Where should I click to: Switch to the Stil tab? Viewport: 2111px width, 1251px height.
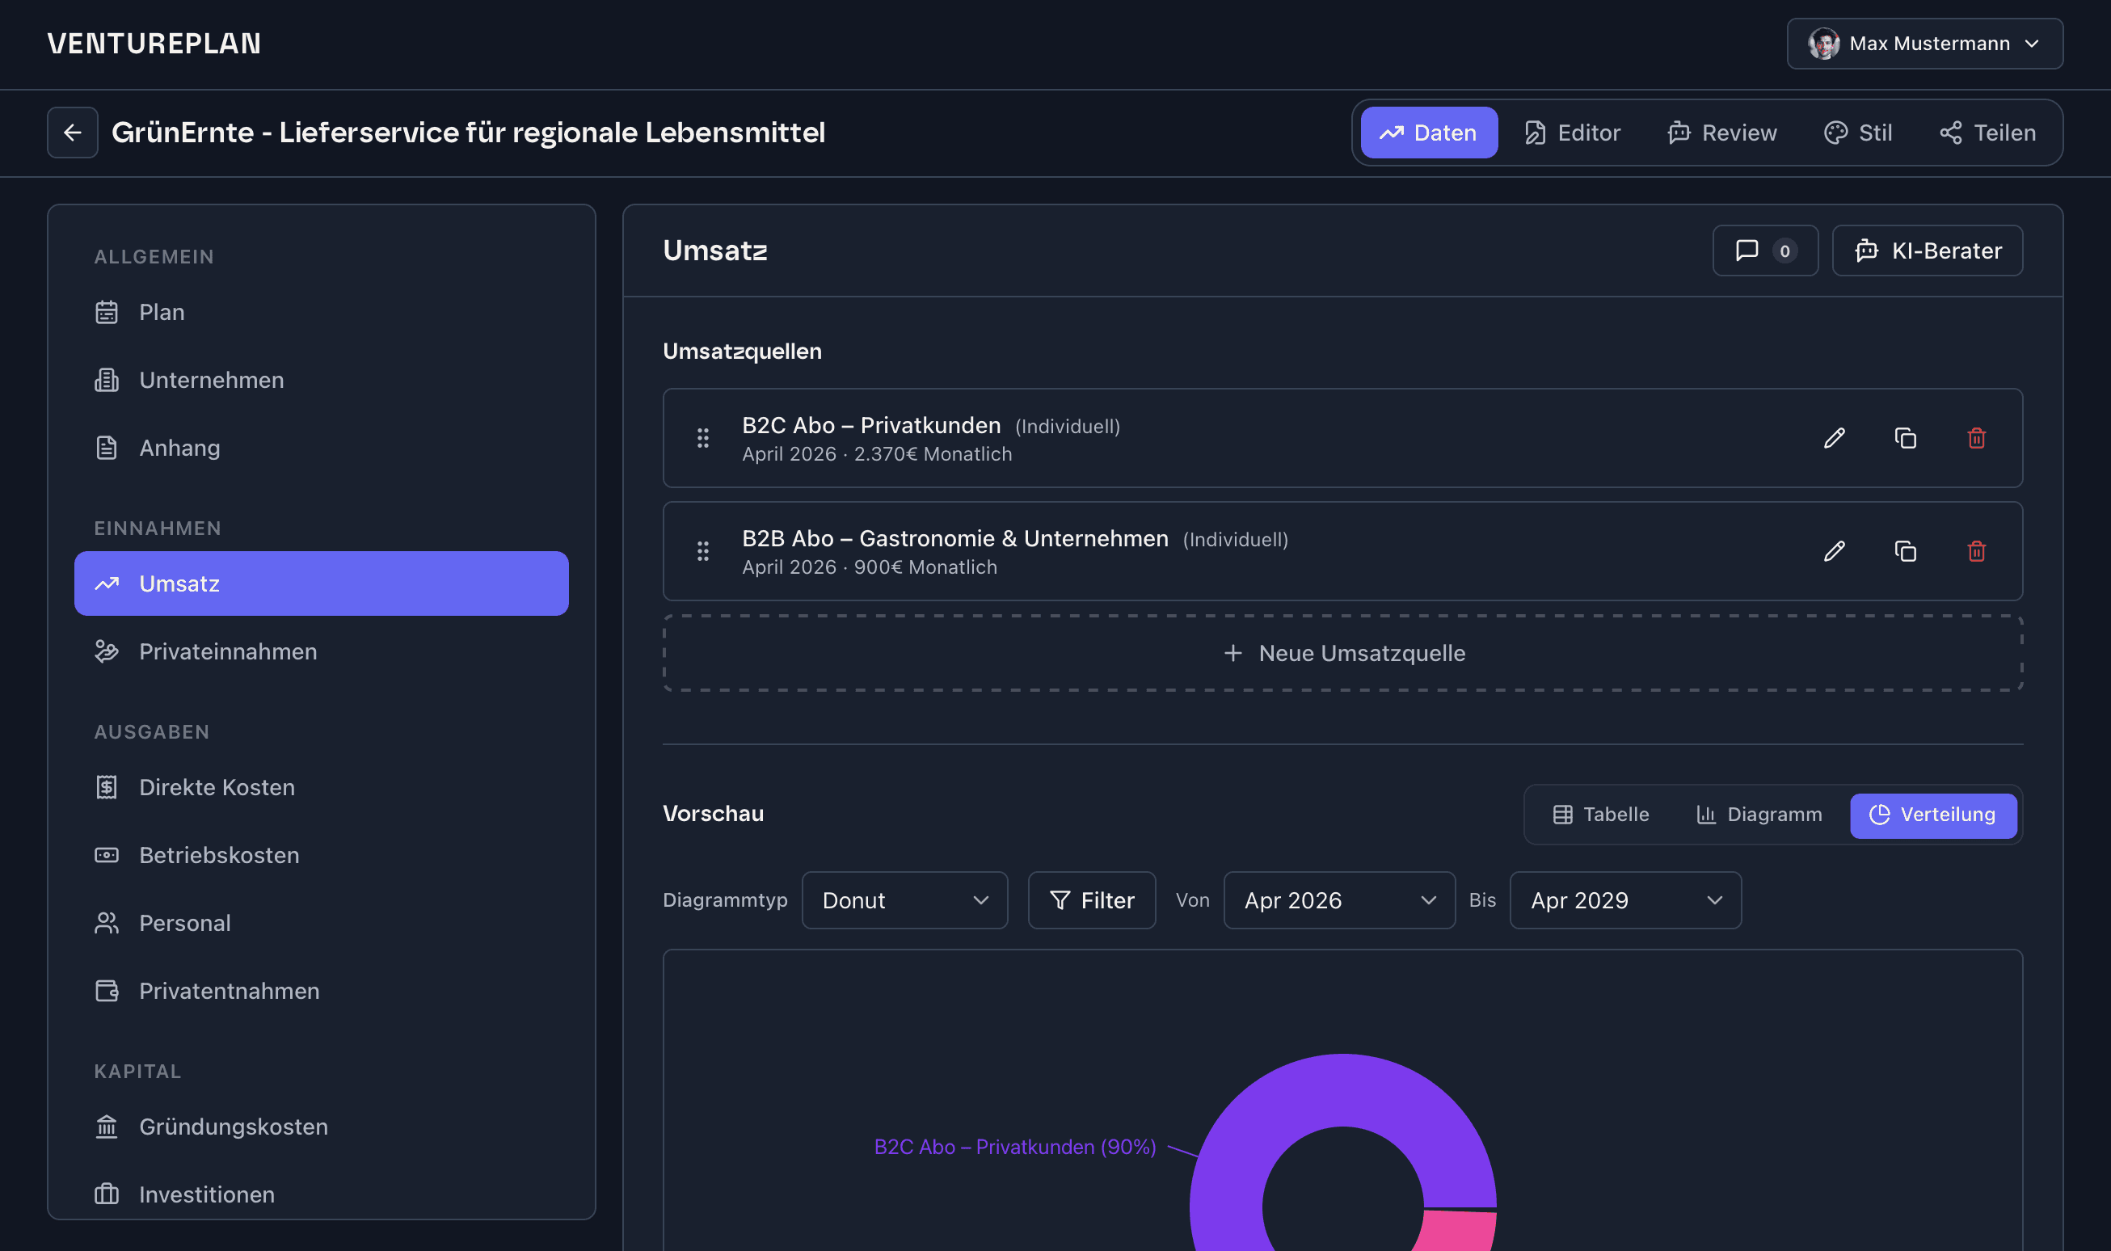click(x=1858, y=133)
